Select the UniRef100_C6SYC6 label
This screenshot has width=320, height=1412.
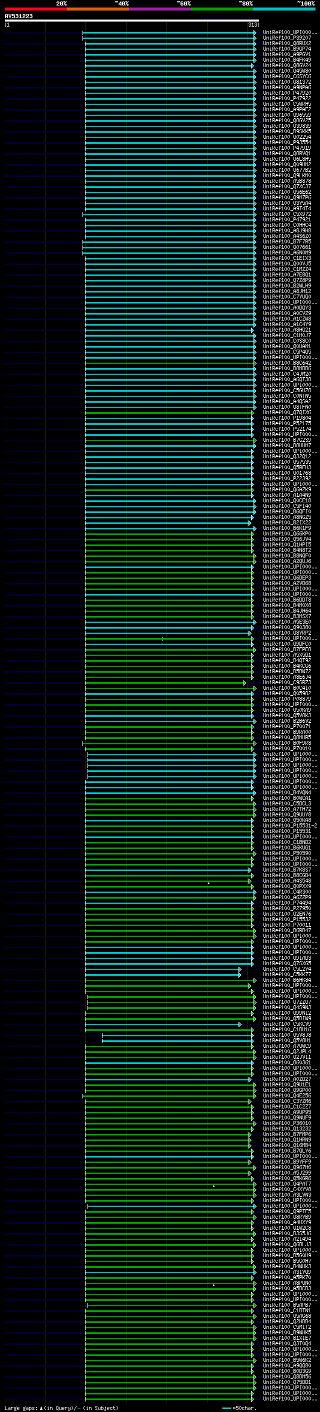point(287,77)
